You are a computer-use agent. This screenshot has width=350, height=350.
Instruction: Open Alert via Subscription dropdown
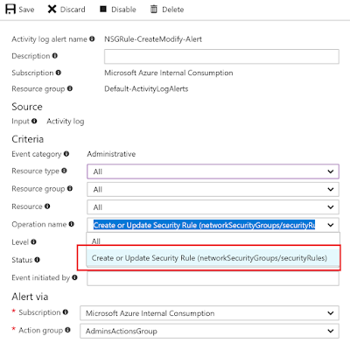point(209,313)
